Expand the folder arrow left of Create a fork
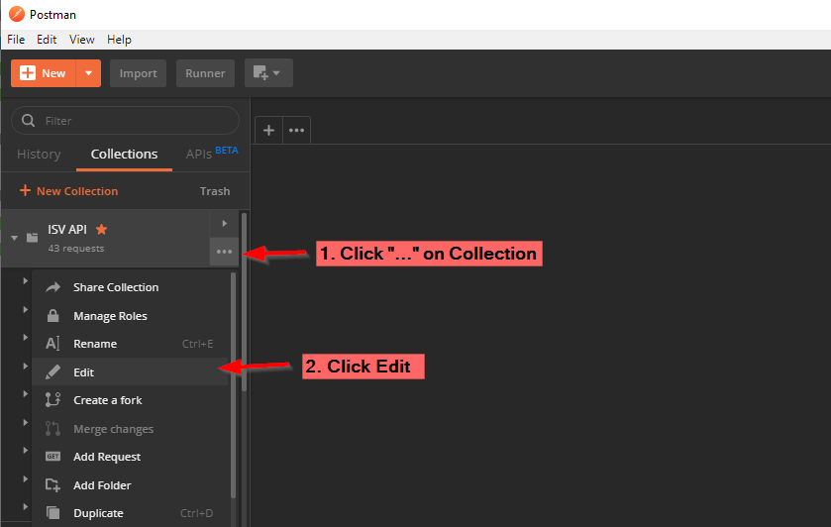The height and width of the screenshot is (527, 831). click(x=25, y=394)
